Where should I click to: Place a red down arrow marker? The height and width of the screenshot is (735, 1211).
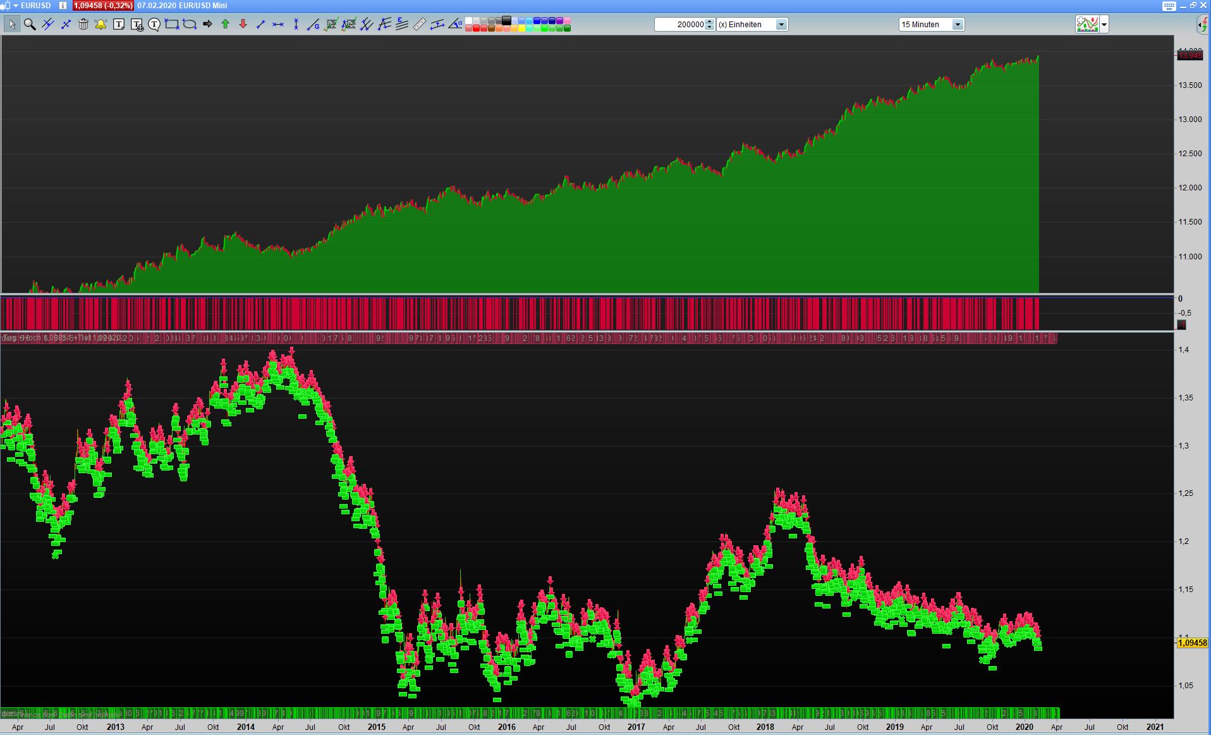click(243, 25)
